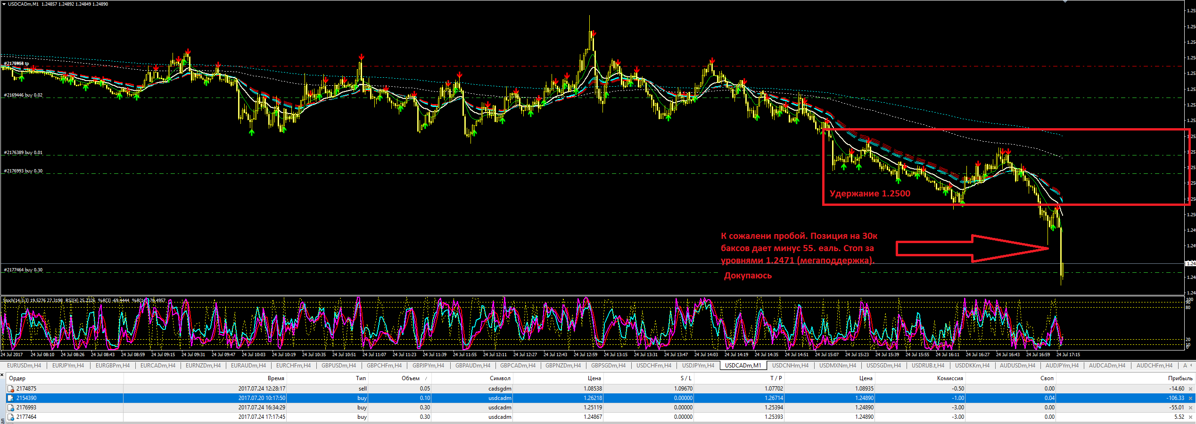Go to the GBPUSDm,H4 chart tab
This screenshot has width=1196, height=424.
coord(338,366)
